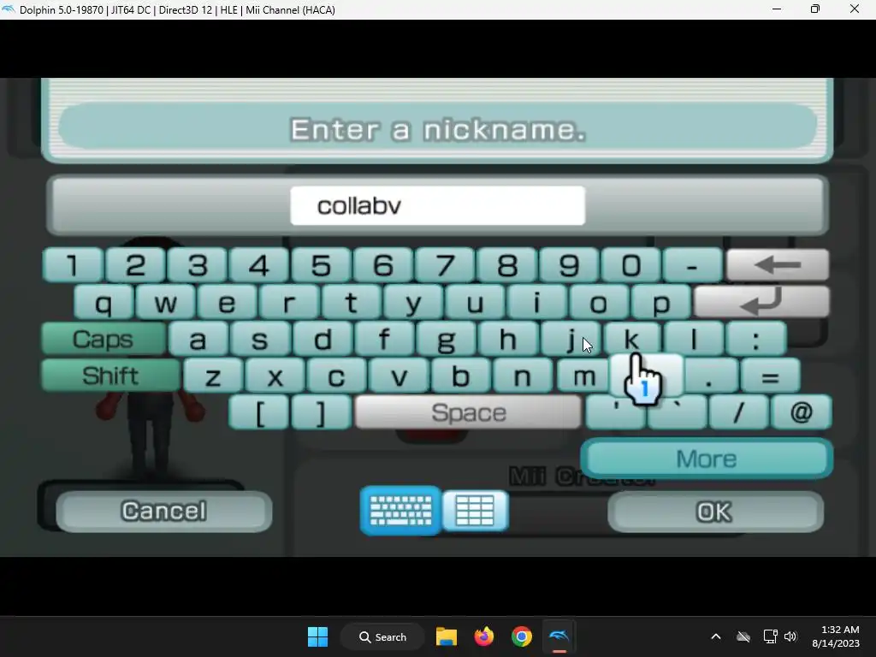This screenshot has height=657, width=876.
Task: Choose the v key
Action: (x=399, y=376)
